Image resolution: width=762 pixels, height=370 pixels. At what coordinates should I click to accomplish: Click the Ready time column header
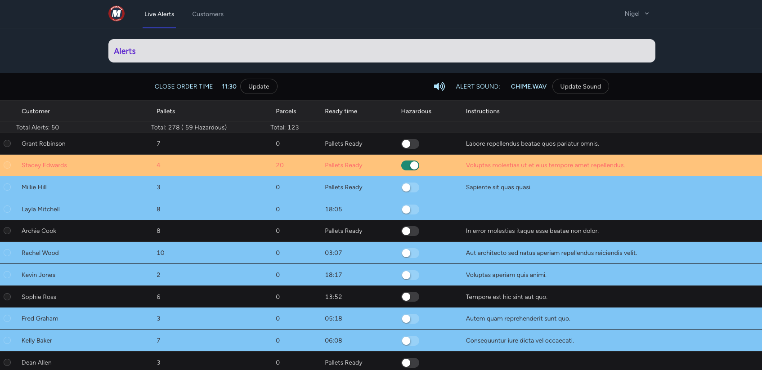pos(341,111)
